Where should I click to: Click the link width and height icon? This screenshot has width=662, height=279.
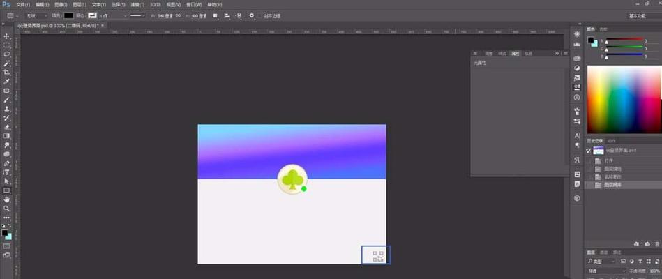point(178,15)
